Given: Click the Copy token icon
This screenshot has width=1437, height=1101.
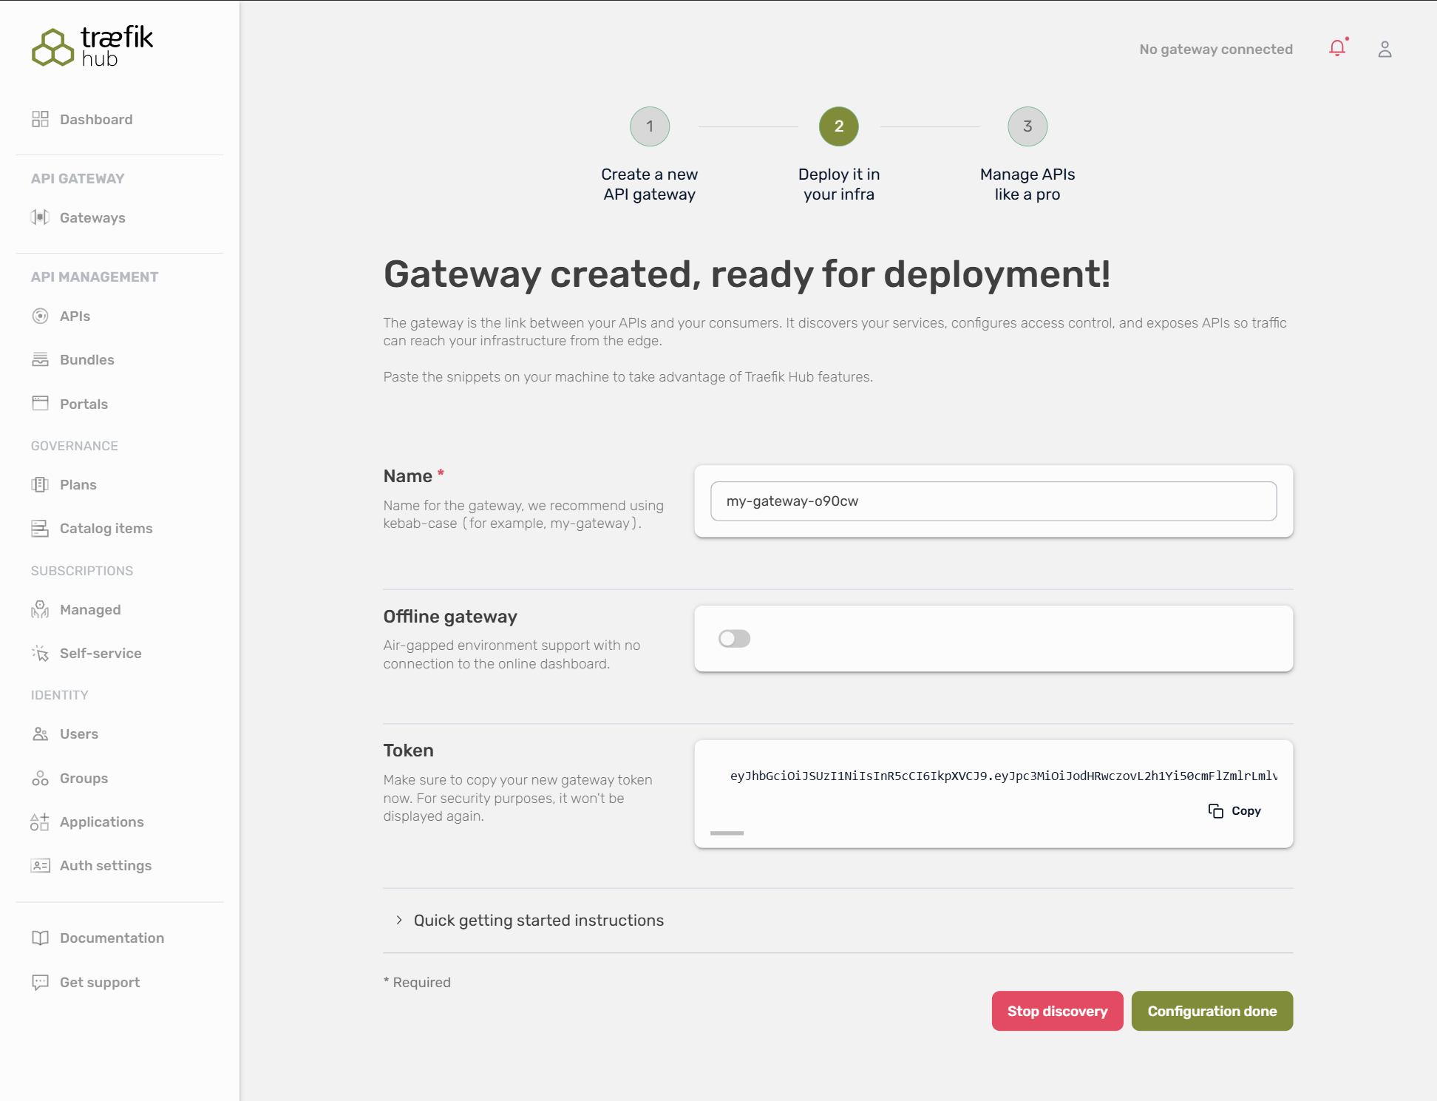Looking at the screenshot, I should (x=1215, y=811).
